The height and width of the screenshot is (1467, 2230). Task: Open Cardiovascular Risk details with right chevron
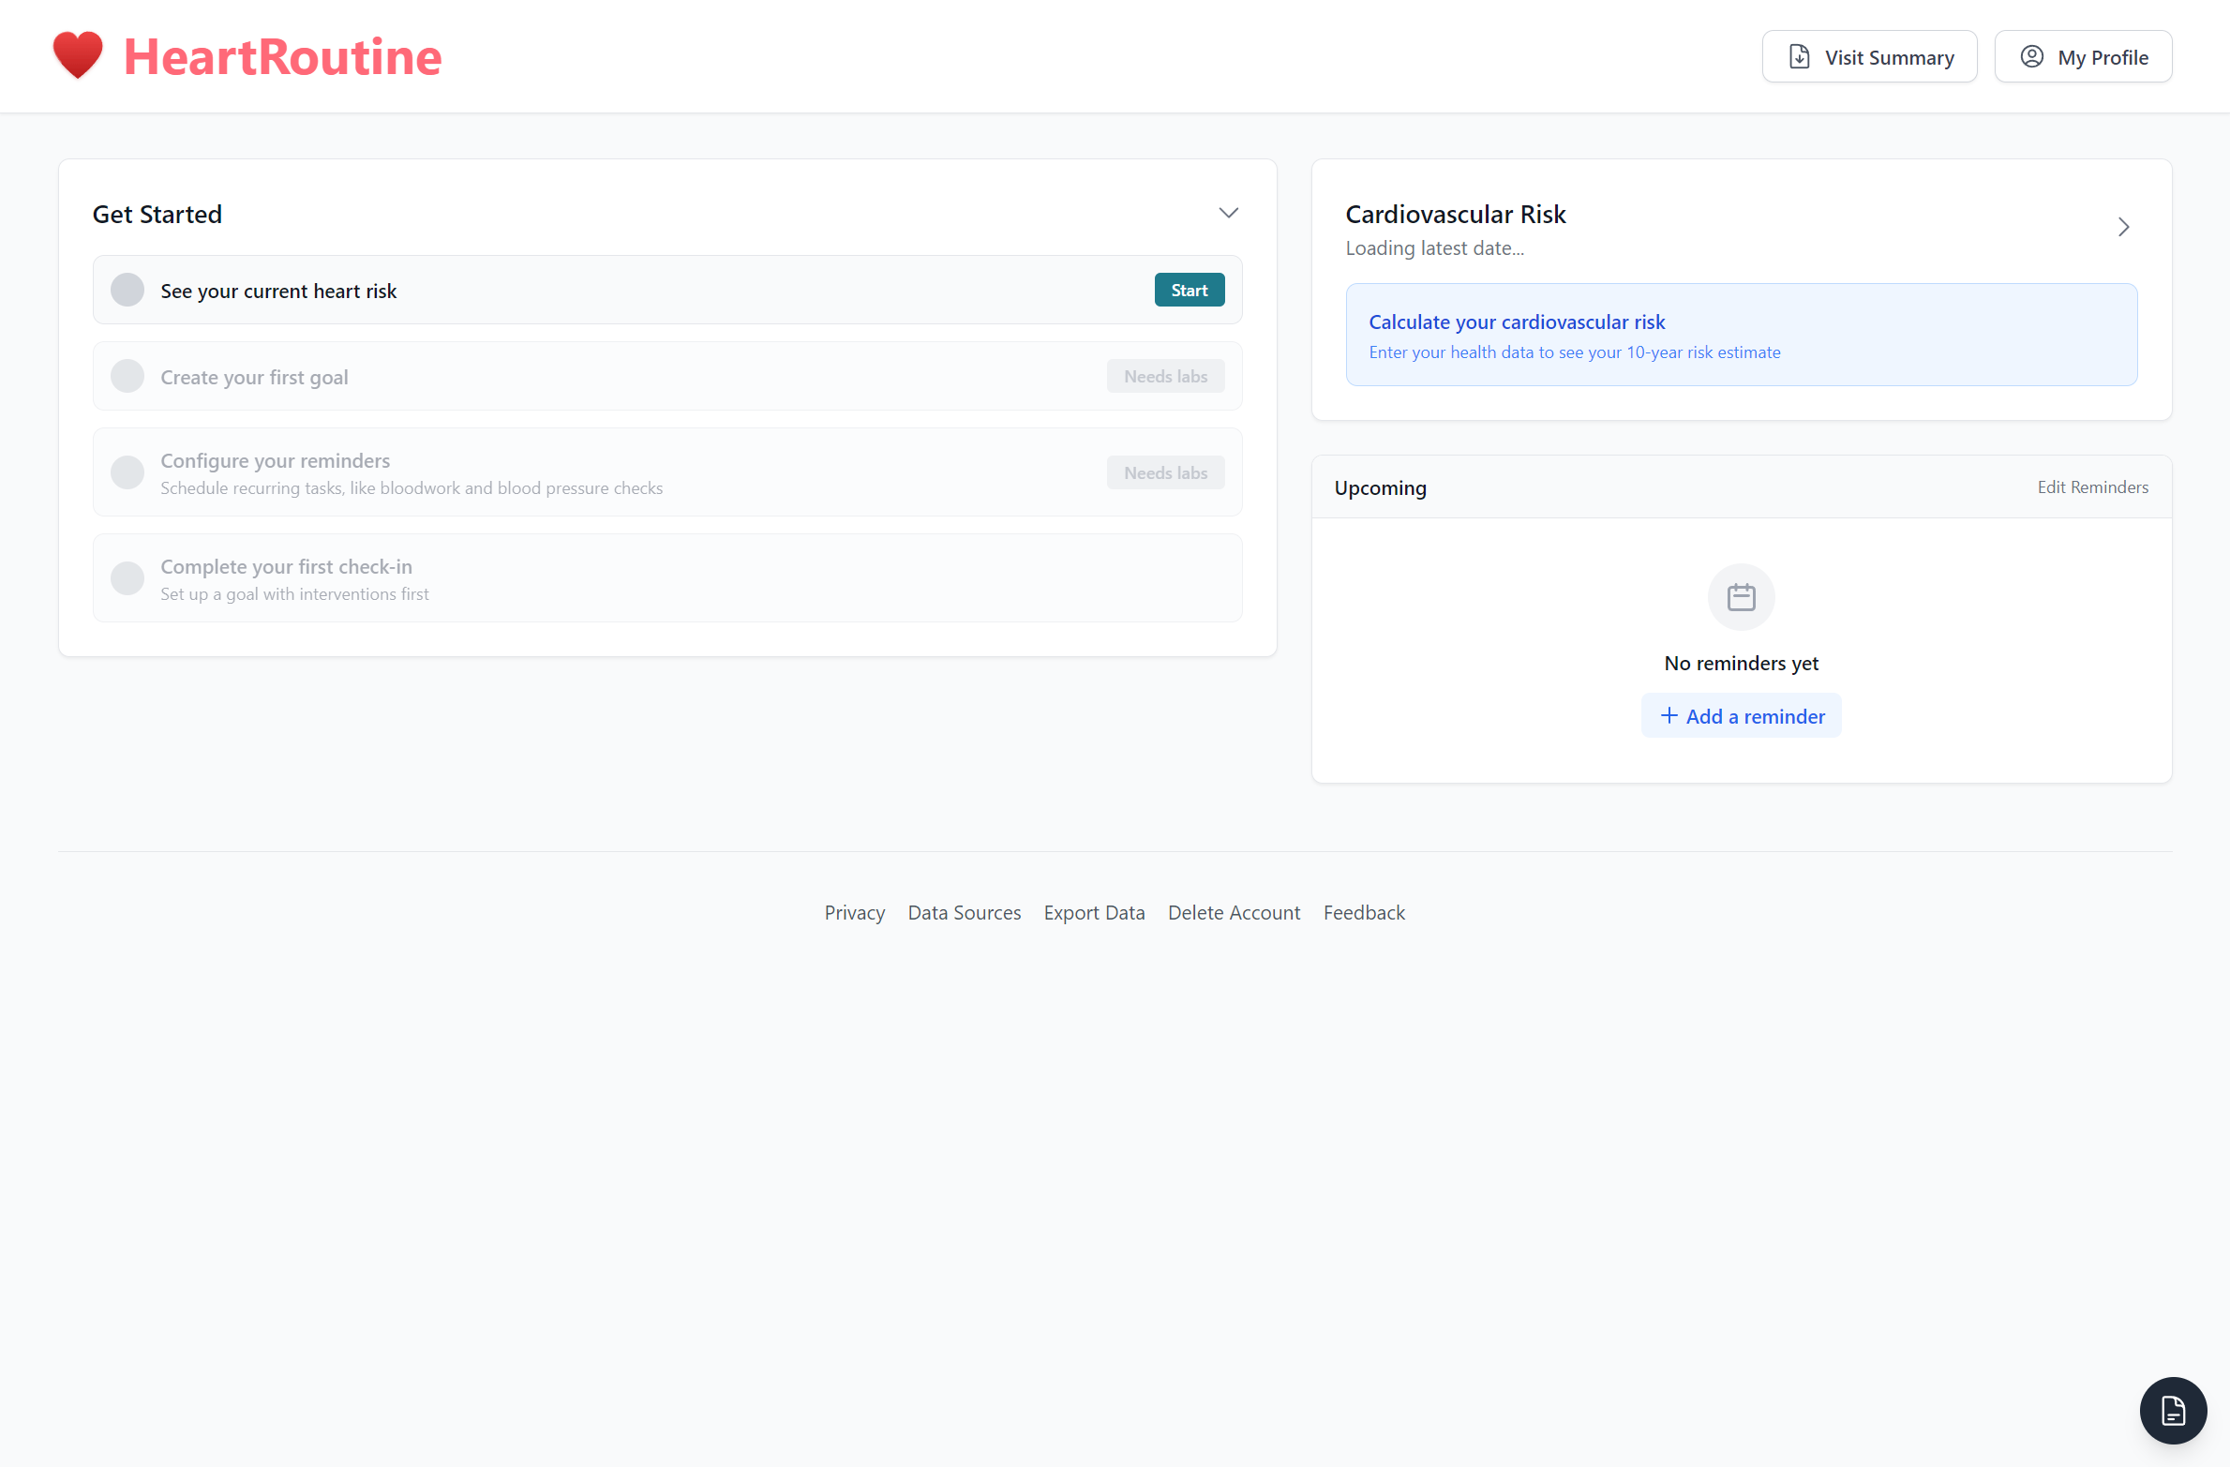pos(2123,228)
